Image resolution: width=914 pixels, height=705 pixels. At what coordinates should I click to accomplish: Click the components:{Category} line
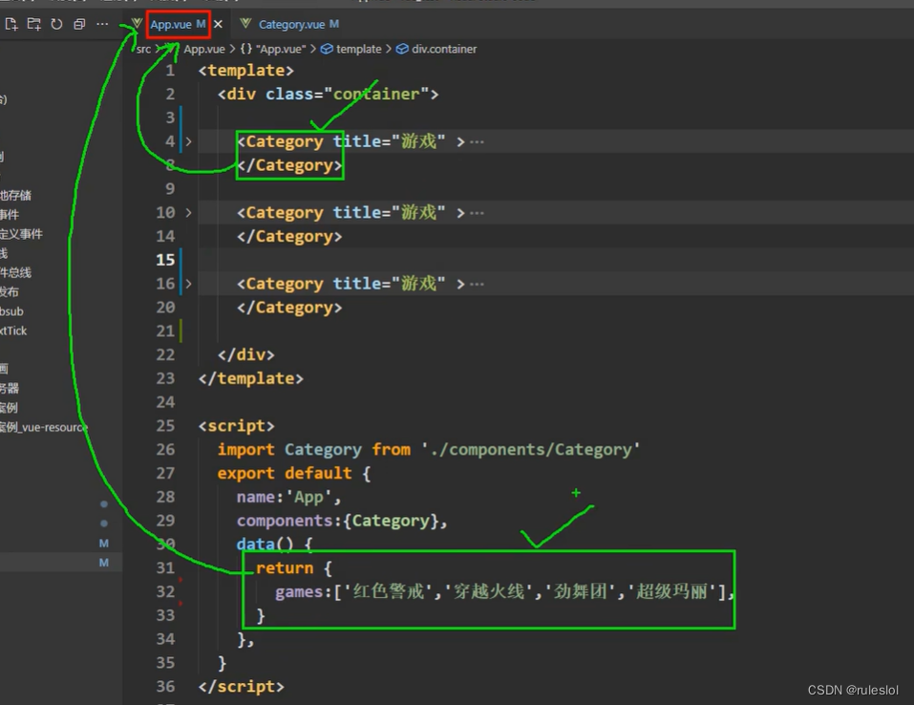click(x=342, y=521)
